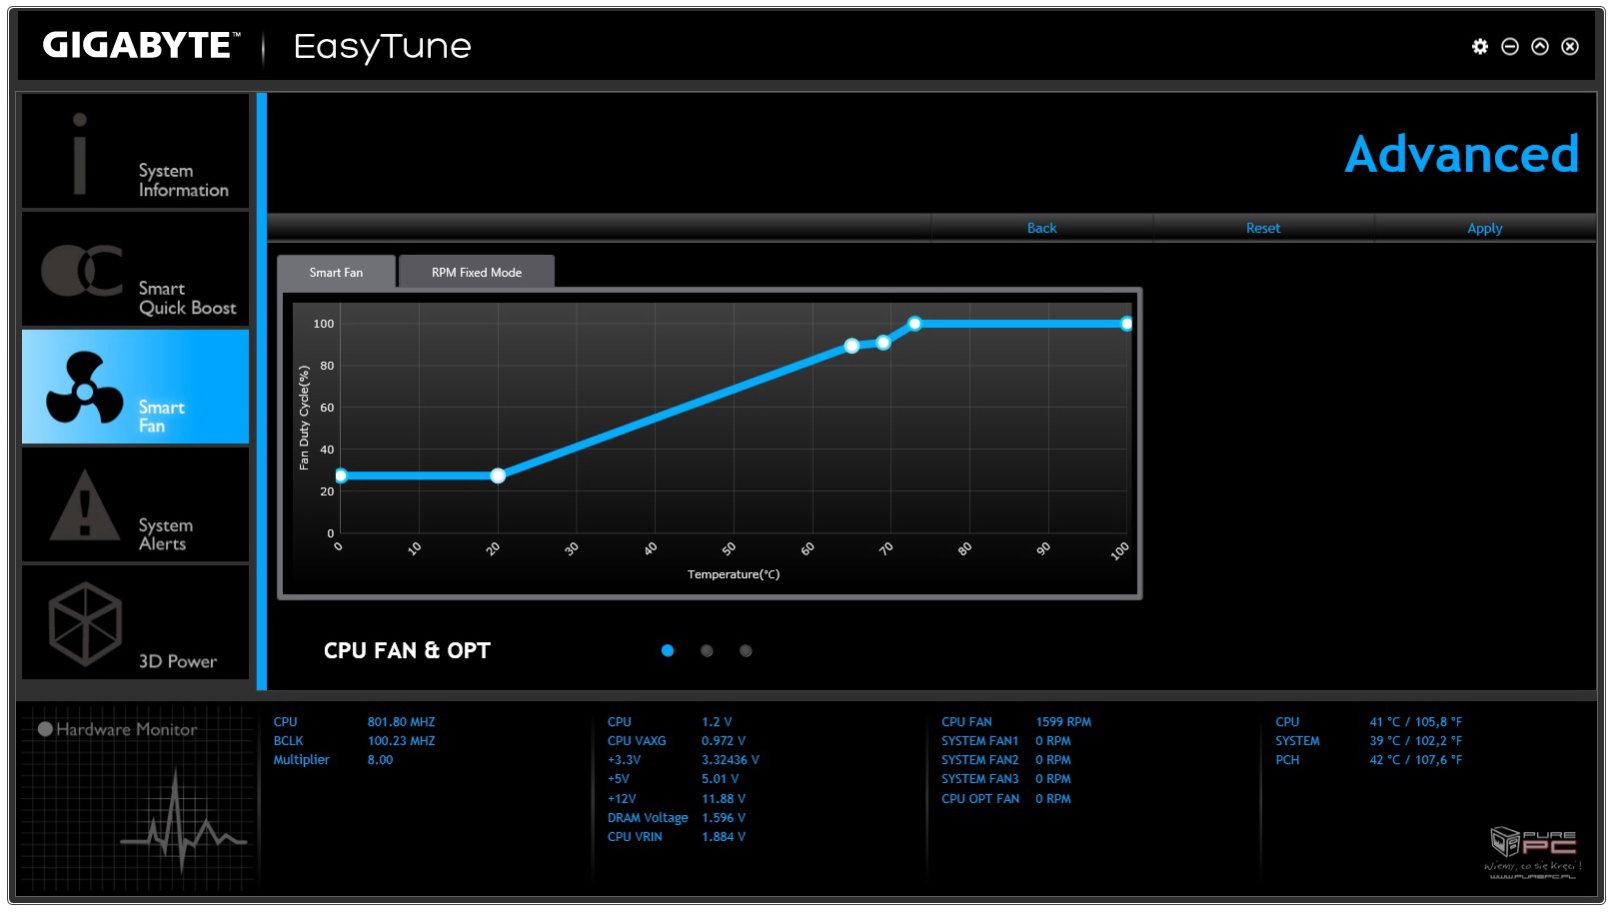The image size is (1612, 913).
Task: Click the fan curve point at 73°C reaching 100%
Action: pos(914,324)
